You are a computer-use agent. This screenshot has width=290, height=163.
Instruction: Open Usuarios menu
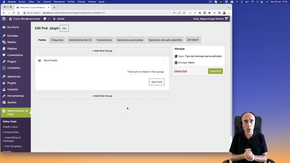pos(13,90)
